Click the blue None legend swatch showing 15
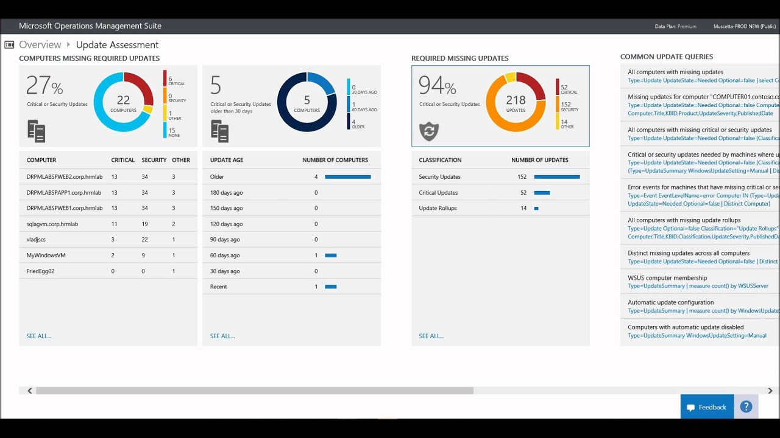This screenshot has width=780, height=438. click(x=165, y=130)
